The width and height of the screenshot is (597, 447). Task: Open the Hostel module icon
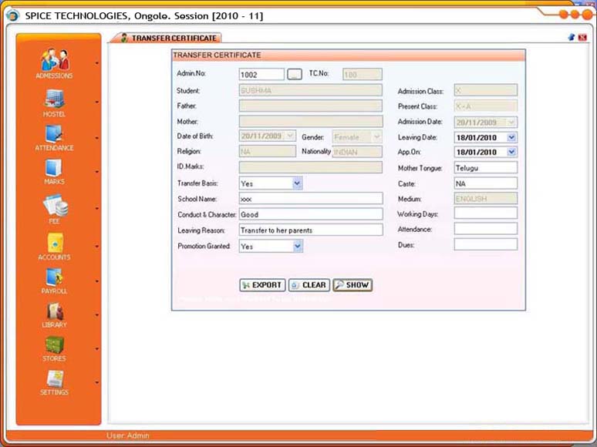point(54,99)
